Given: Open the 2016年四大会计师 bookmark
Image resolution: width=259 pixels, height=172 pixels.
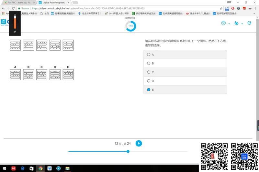Looking at the screenshot, I should click(x=117, y=13).
